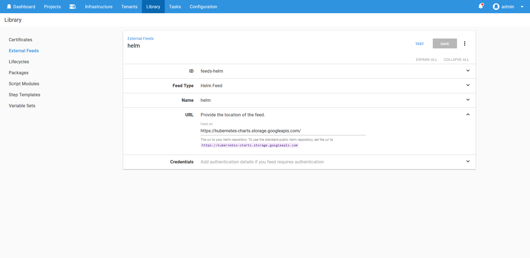The image size is (530, 258).
Task: Select Step Templates in the sidebar
Action: (25, 95)
